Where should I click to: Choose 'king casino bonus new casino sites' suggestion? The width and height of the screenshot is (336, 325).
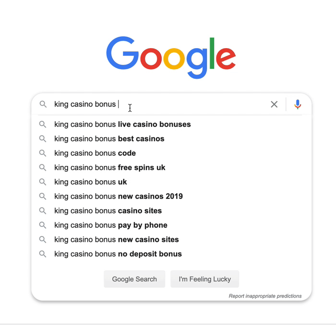(x=116, y=240)
